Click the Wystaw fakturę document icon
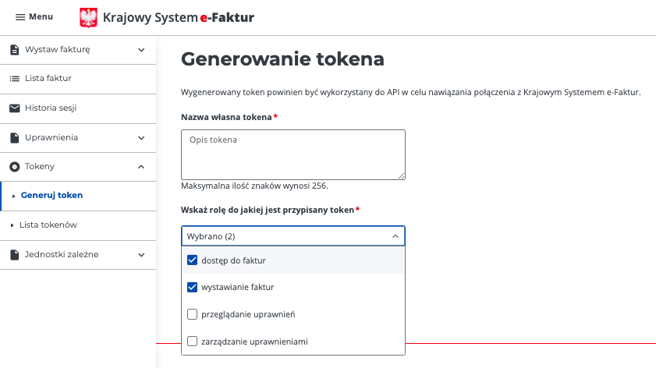Viewport: 656px width, 368px height. click(15, 50)
